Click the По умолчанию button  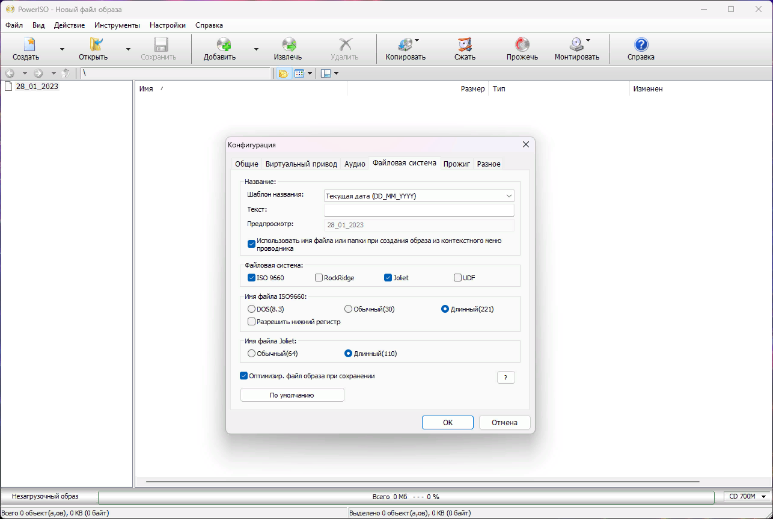[x=292, y=395]
